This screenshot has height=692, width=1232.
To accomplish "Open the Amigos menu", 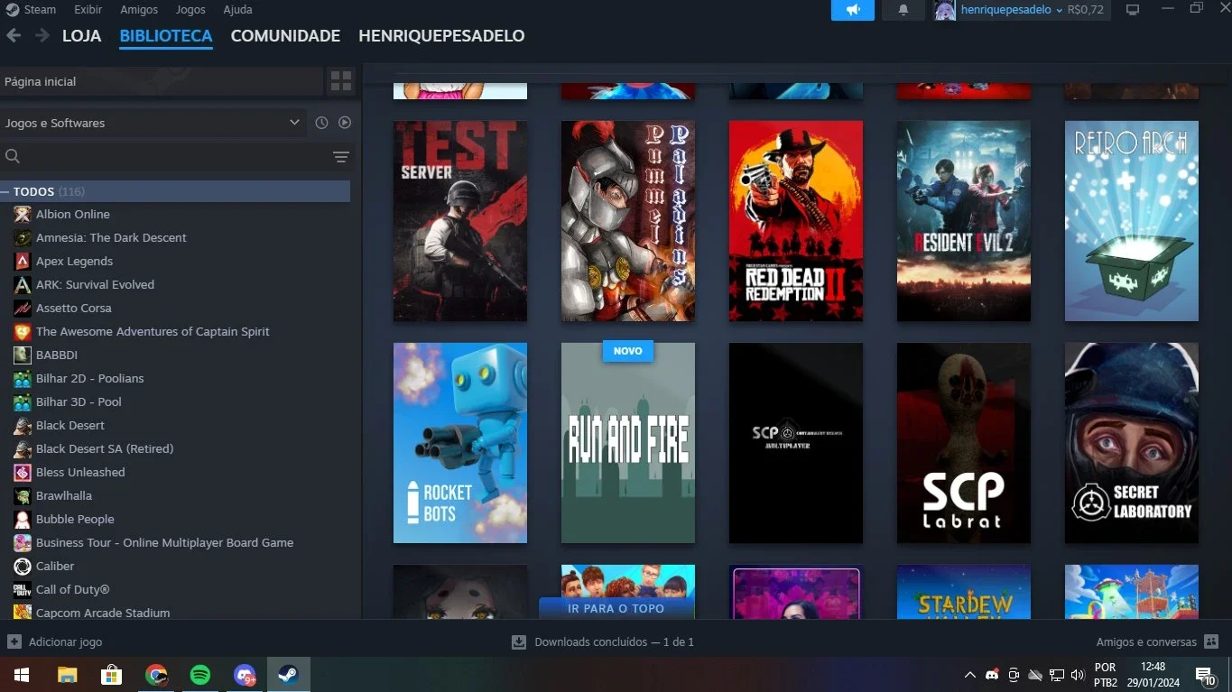I will click(x=139, y=10).
